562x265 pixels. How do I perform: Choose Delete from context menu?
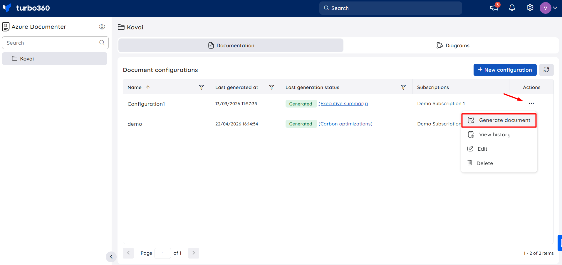pyautogui.click(x=499, y=163)
